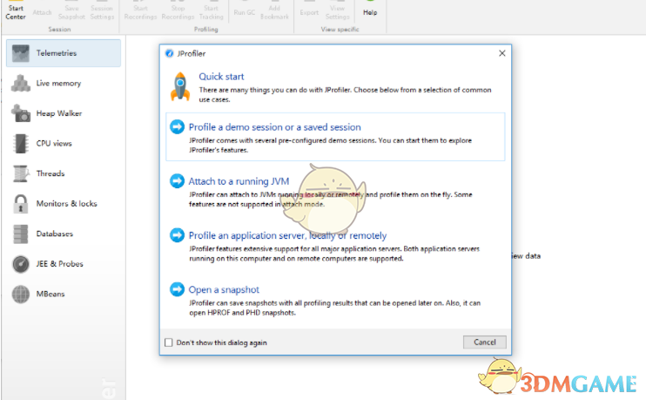Click arrow icon beside Open a snapshot
Viewport: 646px width, 400px height.
pyautogui.click(x=177, y=289)
